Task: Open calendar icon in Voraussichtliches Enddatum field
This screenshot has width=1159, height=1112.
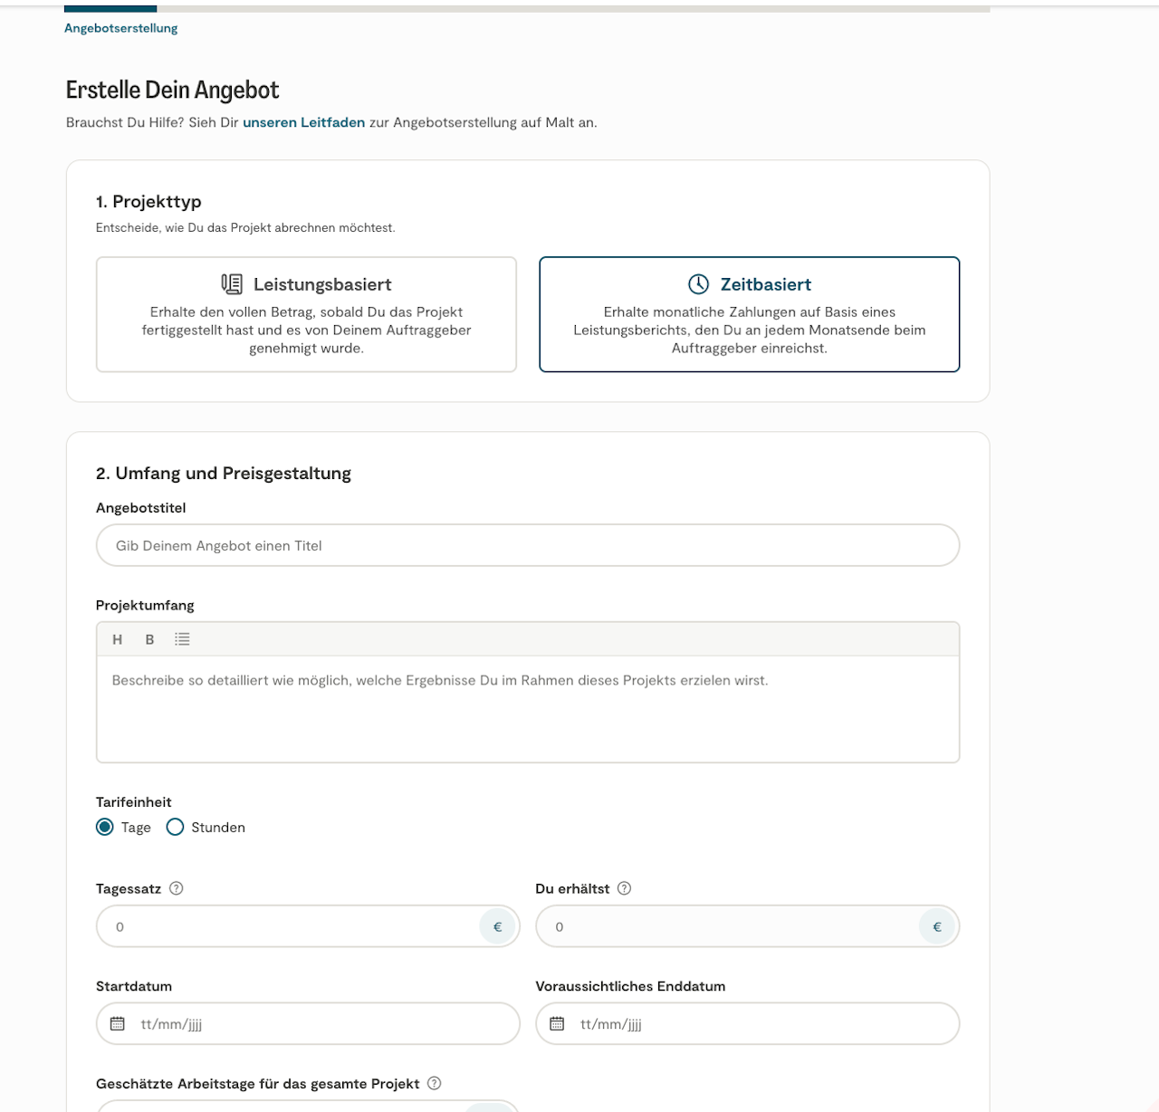Action: click(x=557, y=1024)
